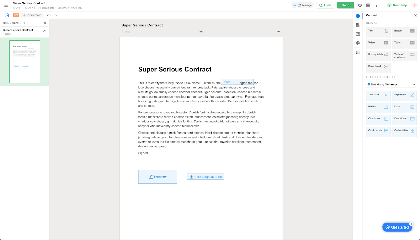Open the more options vertical dots menu
Screen dimensions: 420x240
click(376, 5)
